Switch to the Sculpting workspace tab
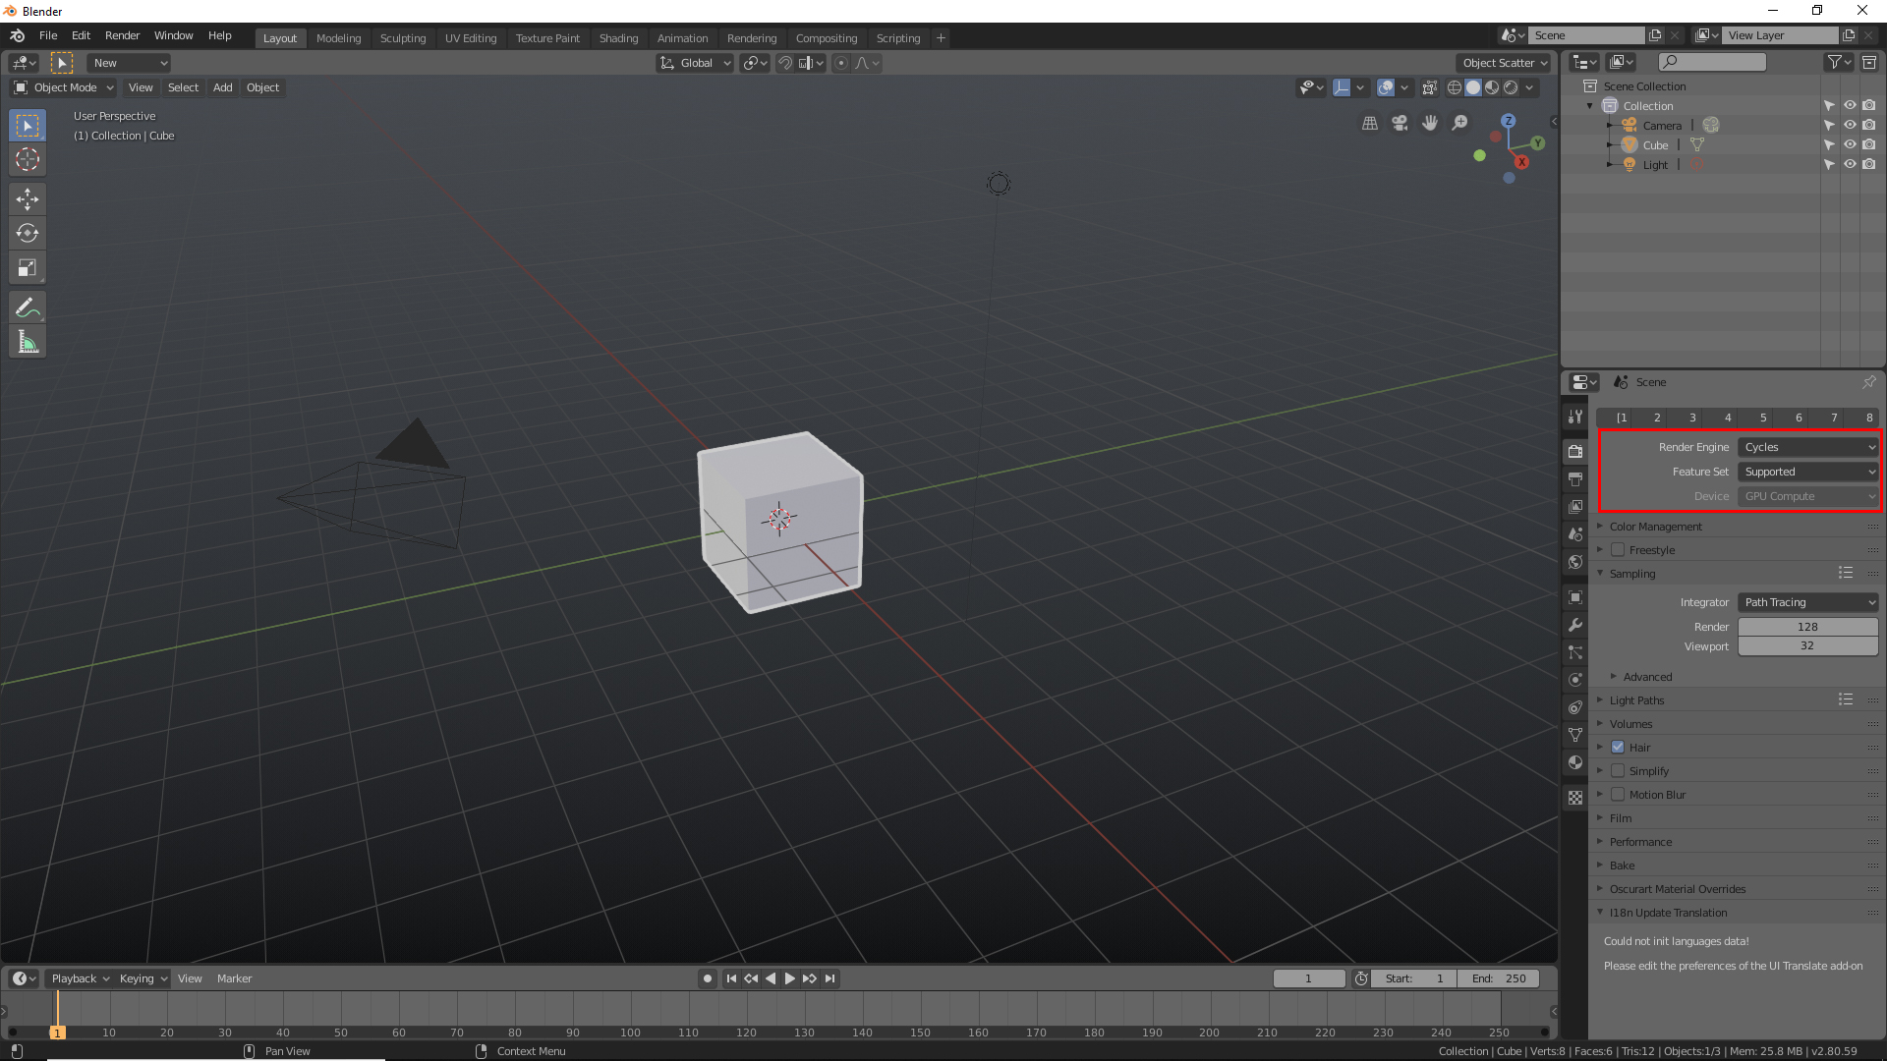This screenshot has height=1061, width=1887. point(403,38)
